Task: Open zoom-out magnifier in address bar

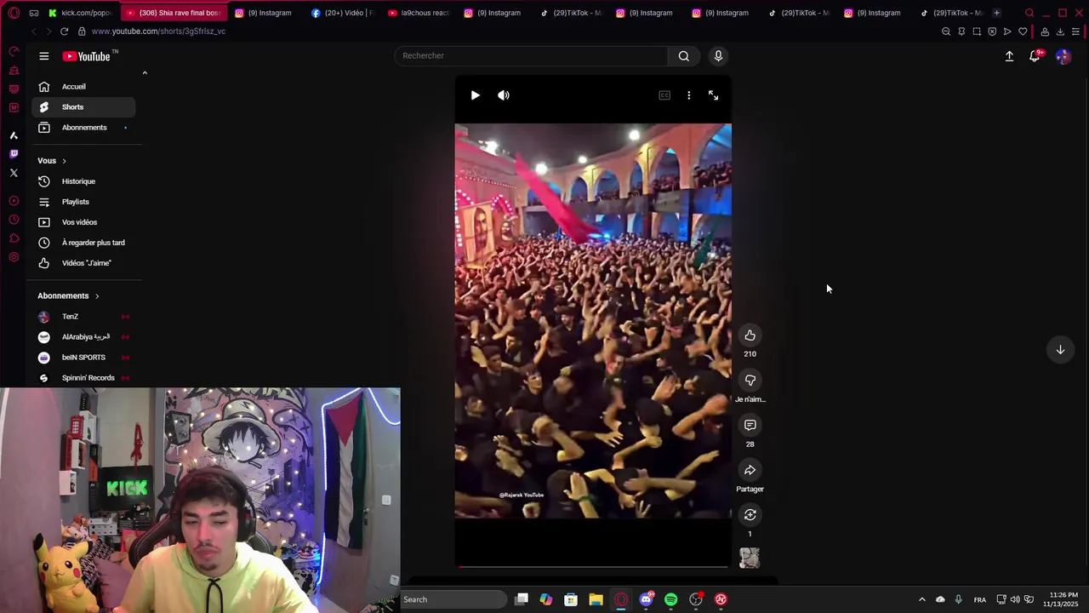Action: (x=946, y=32)
